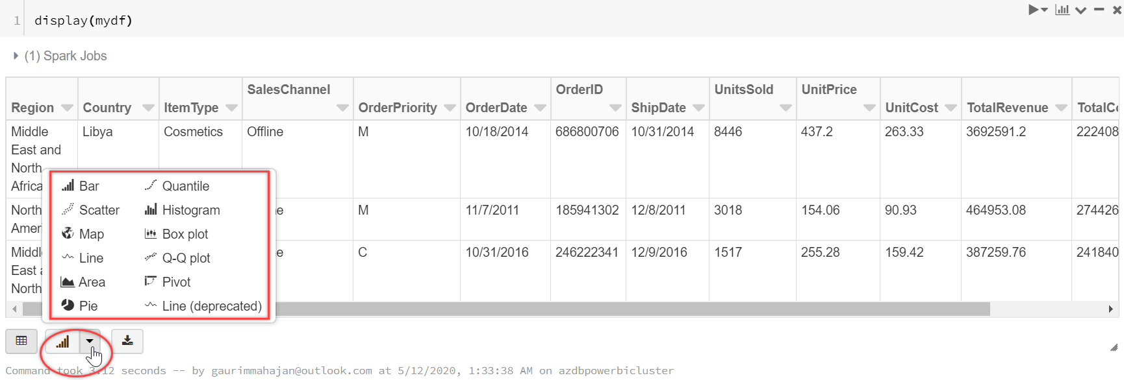Screen dimensions: 1124x380
Task: Click the table view icon button
Action: click(x=21, y=341)
